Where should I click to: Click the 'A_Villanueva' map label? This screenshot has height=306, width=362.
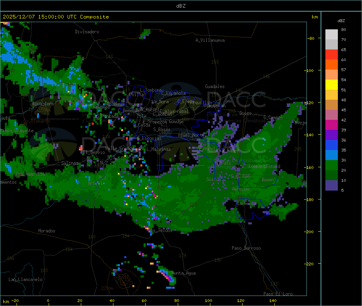click(x=210, y=40)
